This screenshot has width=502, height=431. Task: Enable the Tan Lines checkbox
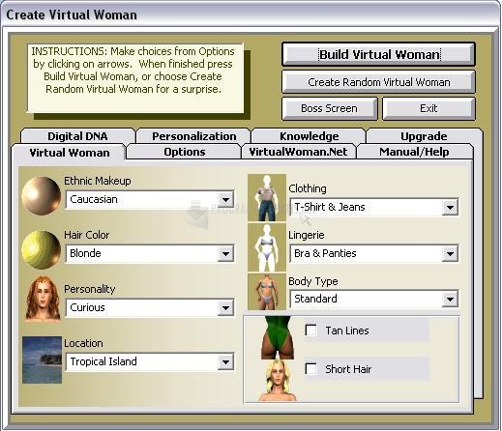click(311, 330)
